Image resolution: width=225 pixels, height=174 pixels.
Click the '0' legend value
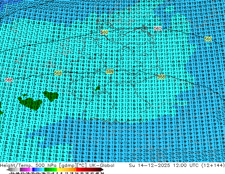coord(57,173)
